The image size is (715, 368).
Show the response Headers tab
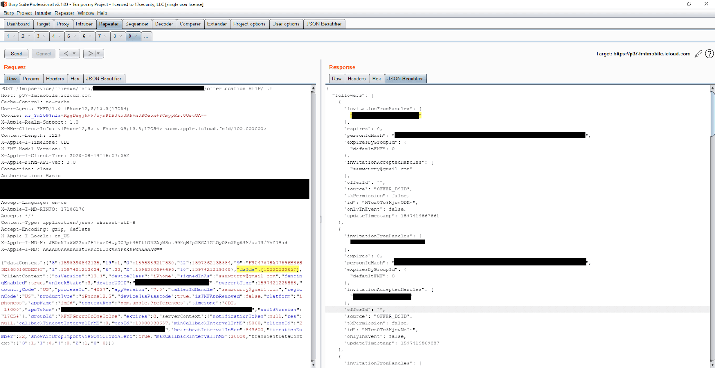356,79
